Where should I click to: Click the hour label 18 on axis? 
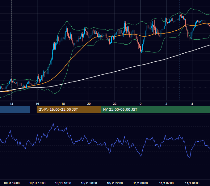[63, 104]
